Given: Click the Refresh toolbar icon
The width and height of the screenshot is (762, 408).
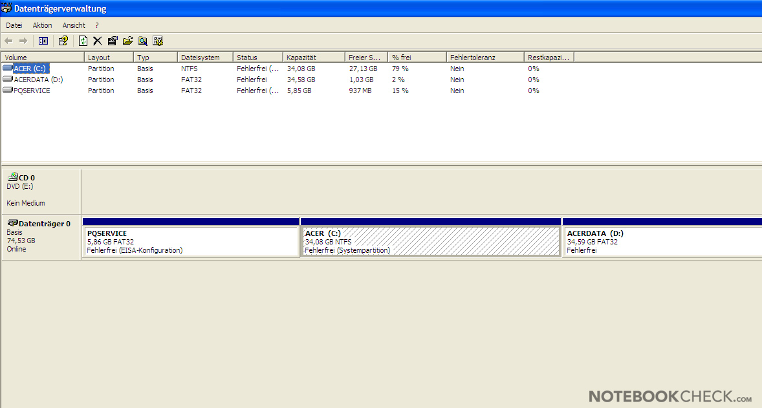Looking at the screenshot, I should (83, 41).
